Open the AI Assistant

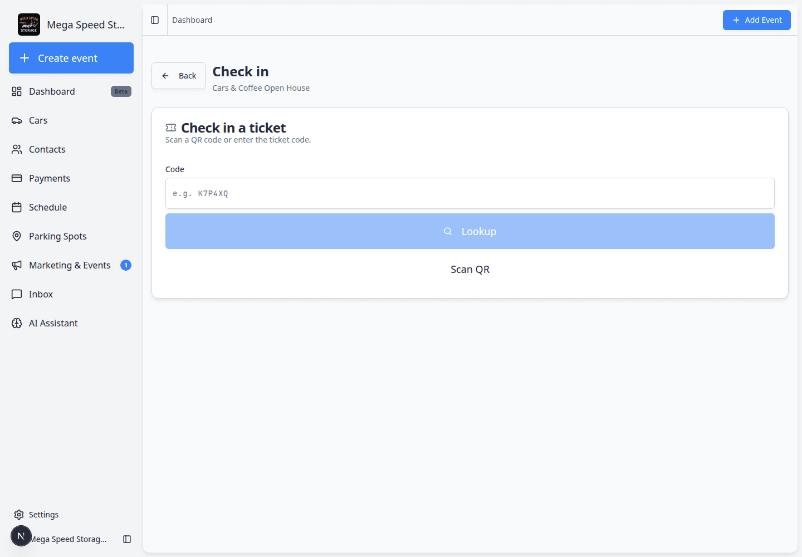[71, 323]
